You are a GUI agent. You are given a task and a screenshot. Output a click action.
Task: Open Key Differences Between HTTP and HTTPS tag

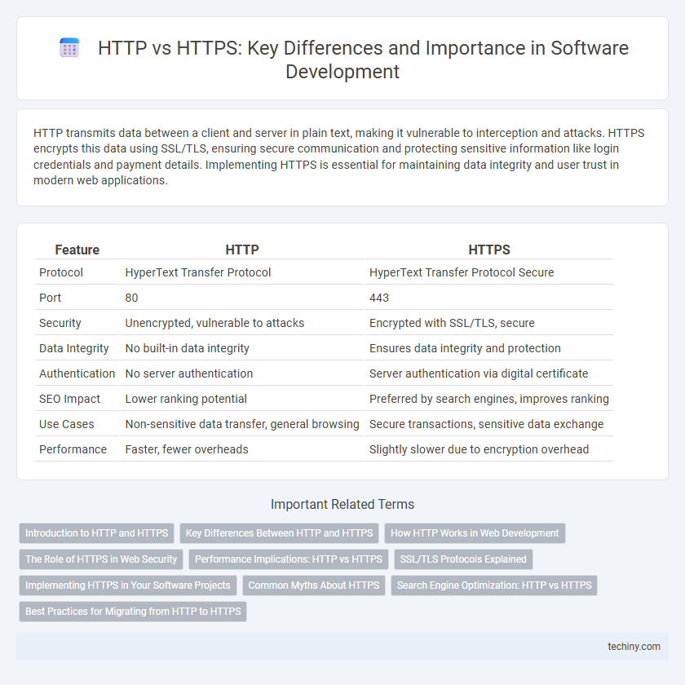click(x=279, y=533)
